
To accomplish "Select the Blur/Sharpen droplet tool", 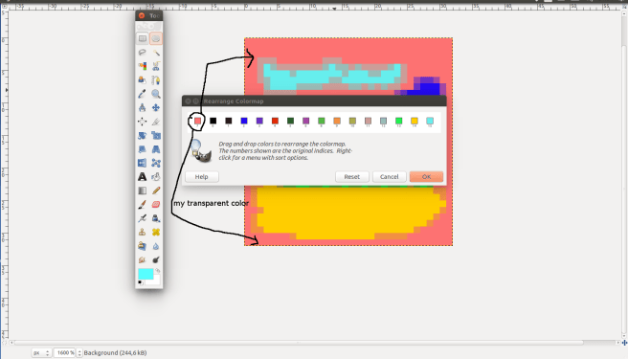I will tap(156, 246).
